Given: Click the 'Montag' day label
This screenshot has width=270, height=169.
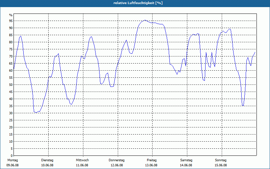Looking at the screenshot, I should pyautogui.click(x=12, y=160).
